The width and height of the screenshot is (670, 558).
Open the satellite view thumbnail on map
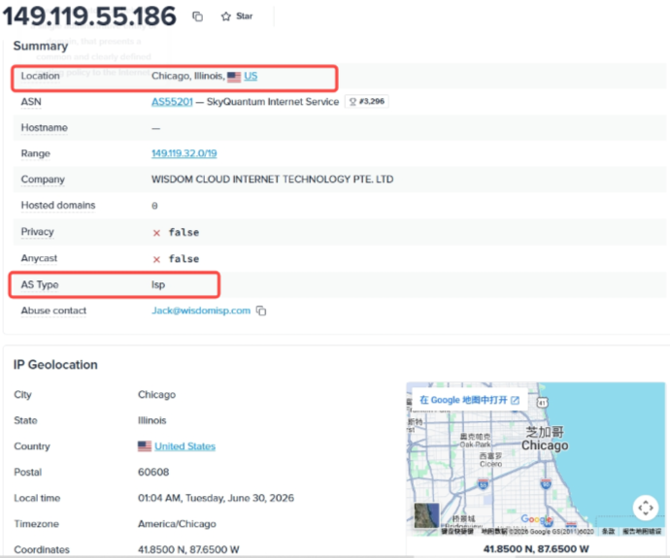click(x=426, y=515)
